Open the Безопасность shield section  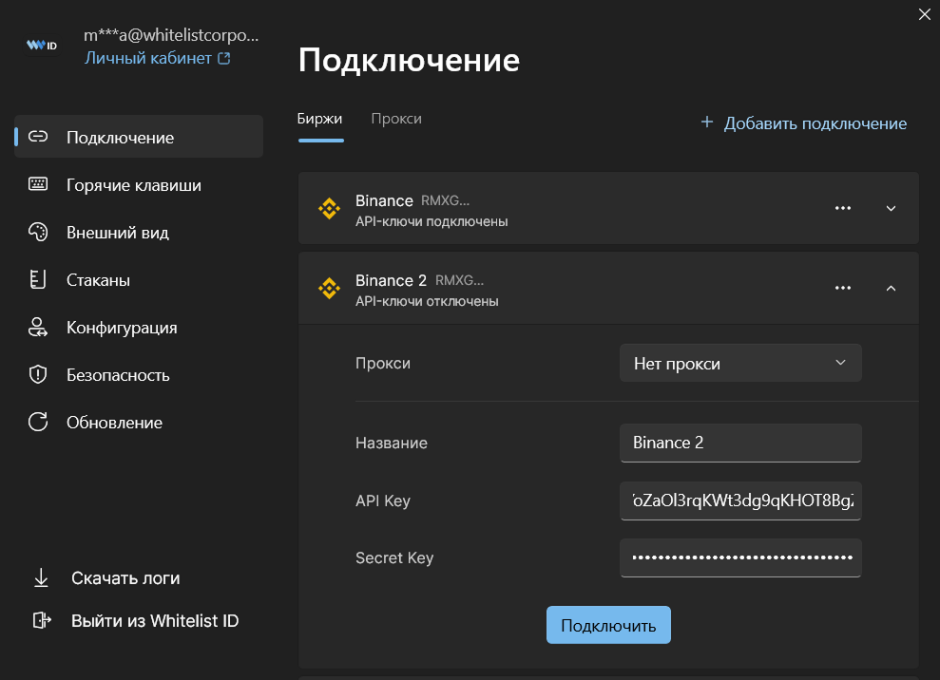tap(118, 375)
